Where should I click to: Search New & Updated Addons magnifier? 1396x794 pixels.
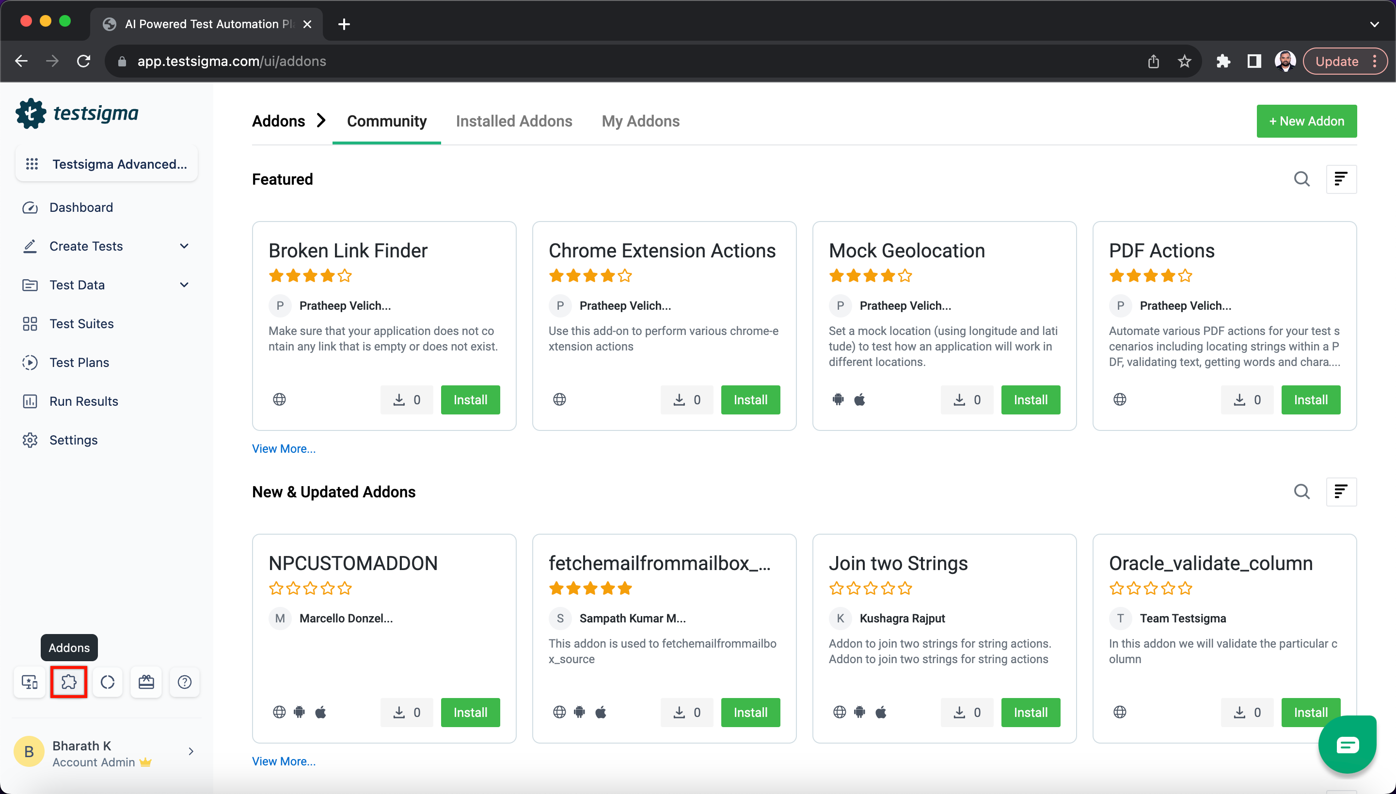point(1301,492)
